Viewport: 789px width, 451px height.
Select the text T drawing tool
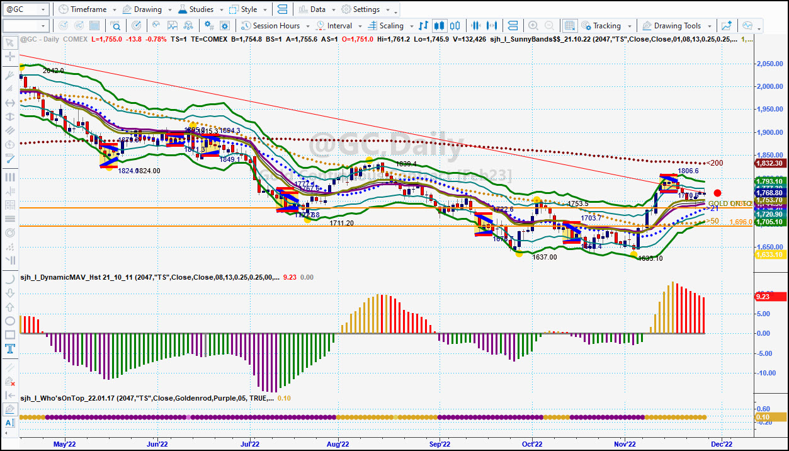[9, 348]
